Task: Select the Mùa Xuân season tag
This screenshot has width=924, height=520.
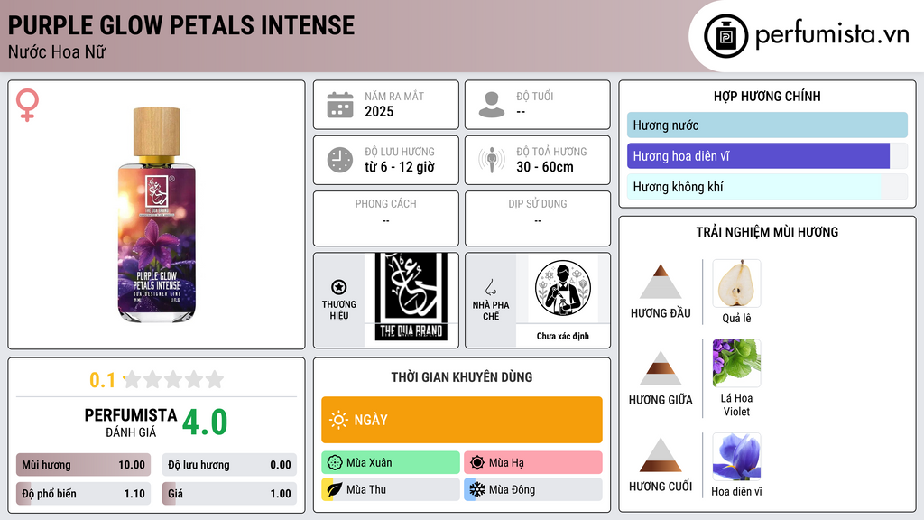Action: [391, 463]
